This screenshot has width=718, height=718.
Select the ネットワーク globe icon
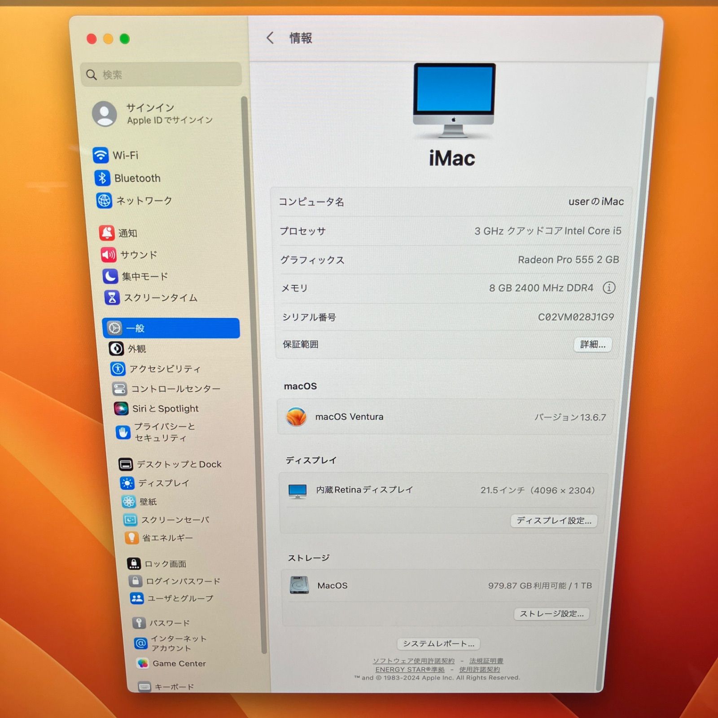coord(104,201)
